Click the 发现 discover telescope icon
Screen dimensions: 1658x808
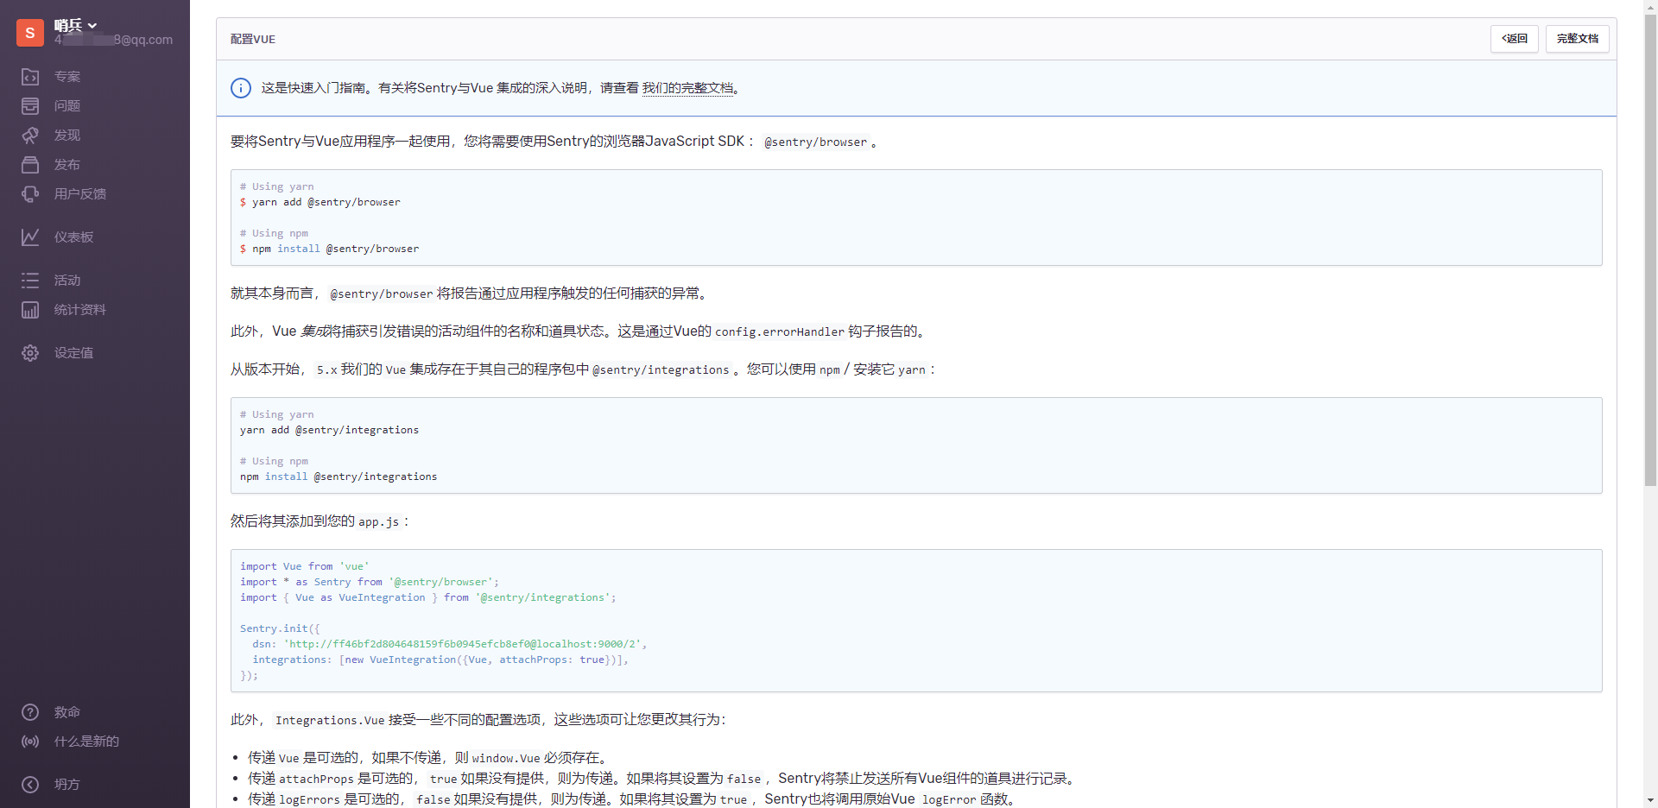pyautogui.click(x=30, y=136)
